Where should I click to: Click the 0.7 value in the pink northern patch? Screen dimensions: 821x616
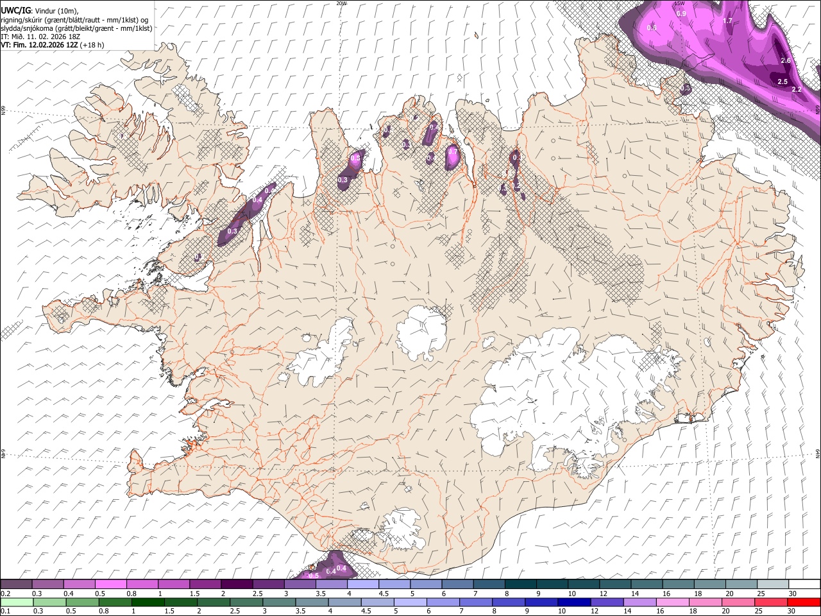(x=453, y=152)
